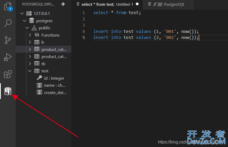Viewport: 228px width, 147px height.
Task: Place cursor in line 1 select statement
Action: tap(117, 13)
